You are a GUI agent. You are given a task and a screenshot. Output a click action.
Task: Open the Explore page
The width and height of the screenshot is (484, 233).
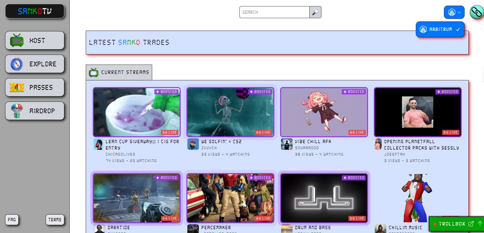click(x=35, y=64)
